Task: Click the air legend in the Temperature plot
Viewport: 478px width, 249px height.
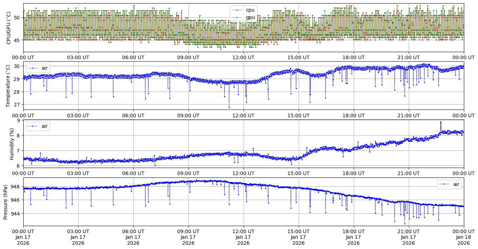Action: (x=44, y=68)
